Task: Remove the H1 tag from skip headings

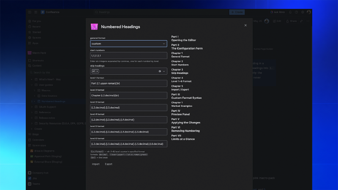Action: [97, 71]
